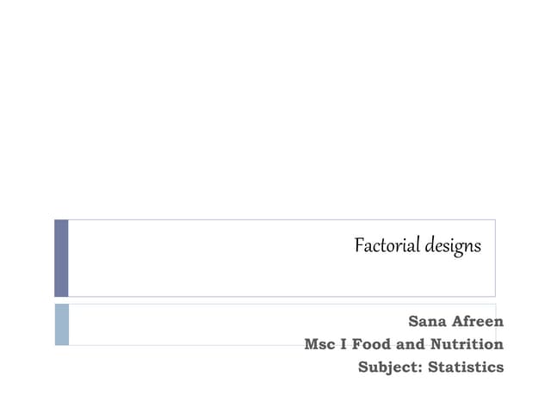Click the "Factorial designs" title text
The width and height of the screenshot is (551, 413).
click(x=418, y=246)
